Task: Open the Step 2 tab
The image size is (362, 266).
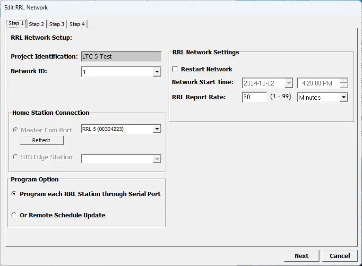Action: 36,24
